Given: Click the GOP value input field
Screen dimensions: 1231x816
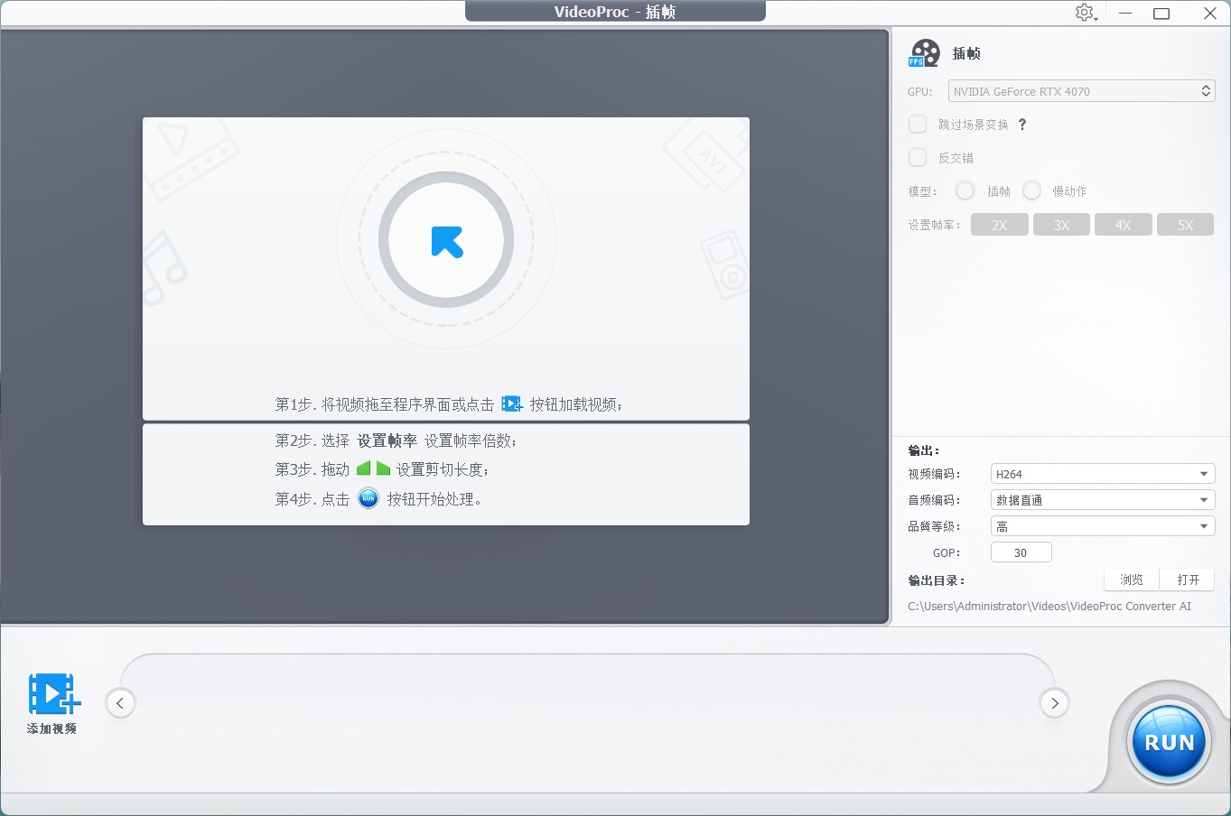Looking at the screenshot, I should pos(1021,552).
